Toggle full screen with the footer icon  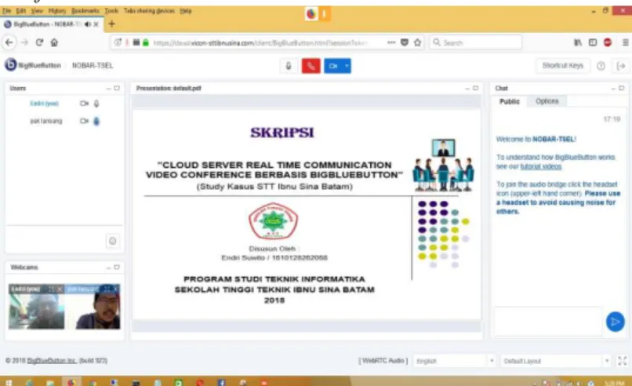[x=623, y=361]
